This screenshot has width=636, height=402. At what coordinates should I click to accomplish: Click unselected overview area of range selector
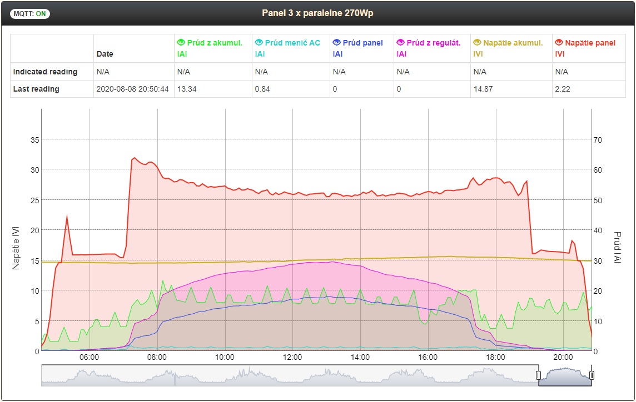pyautogui.click(x=290, y=376)
